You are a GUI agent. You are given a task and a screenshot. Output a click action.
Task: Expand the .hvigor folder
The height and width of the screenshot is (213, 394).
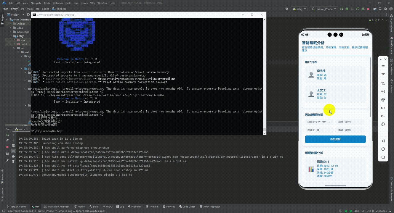[x=11, y=24]
